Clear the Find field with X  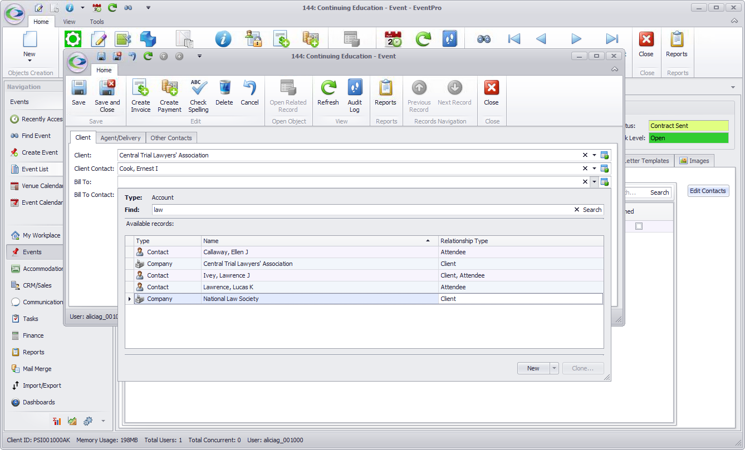tap(577, 210)
